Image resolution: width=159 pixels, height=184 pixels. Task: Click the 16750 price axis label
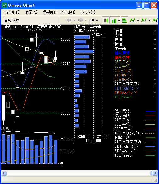[66, 113]
